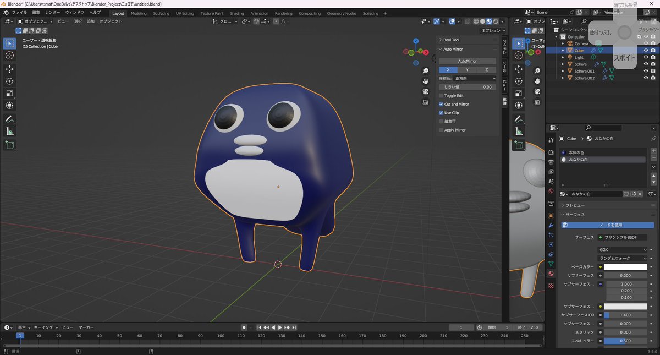Image resolution: width=660 pixels, height=355 pixels.
Task: Uncheck the Cut and Mirror checkbox
Action: pyautogui.click(x=441, y=104)
